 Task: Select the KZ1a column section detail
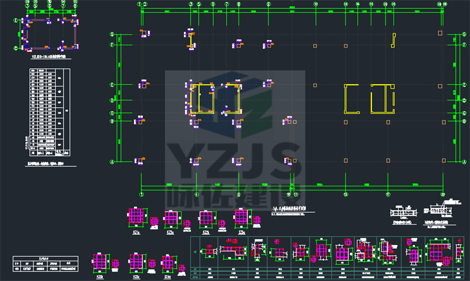(136, 216)
